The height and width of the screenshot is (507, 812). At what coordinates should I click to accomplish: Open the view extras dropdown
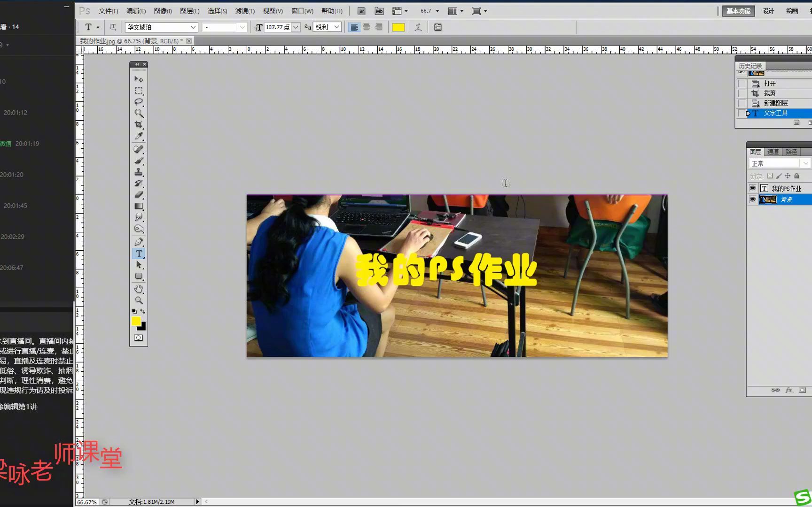pos(400,11)
